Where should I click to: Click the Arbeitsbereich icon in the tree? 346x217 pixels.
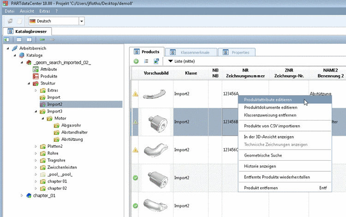coord(15,48)
